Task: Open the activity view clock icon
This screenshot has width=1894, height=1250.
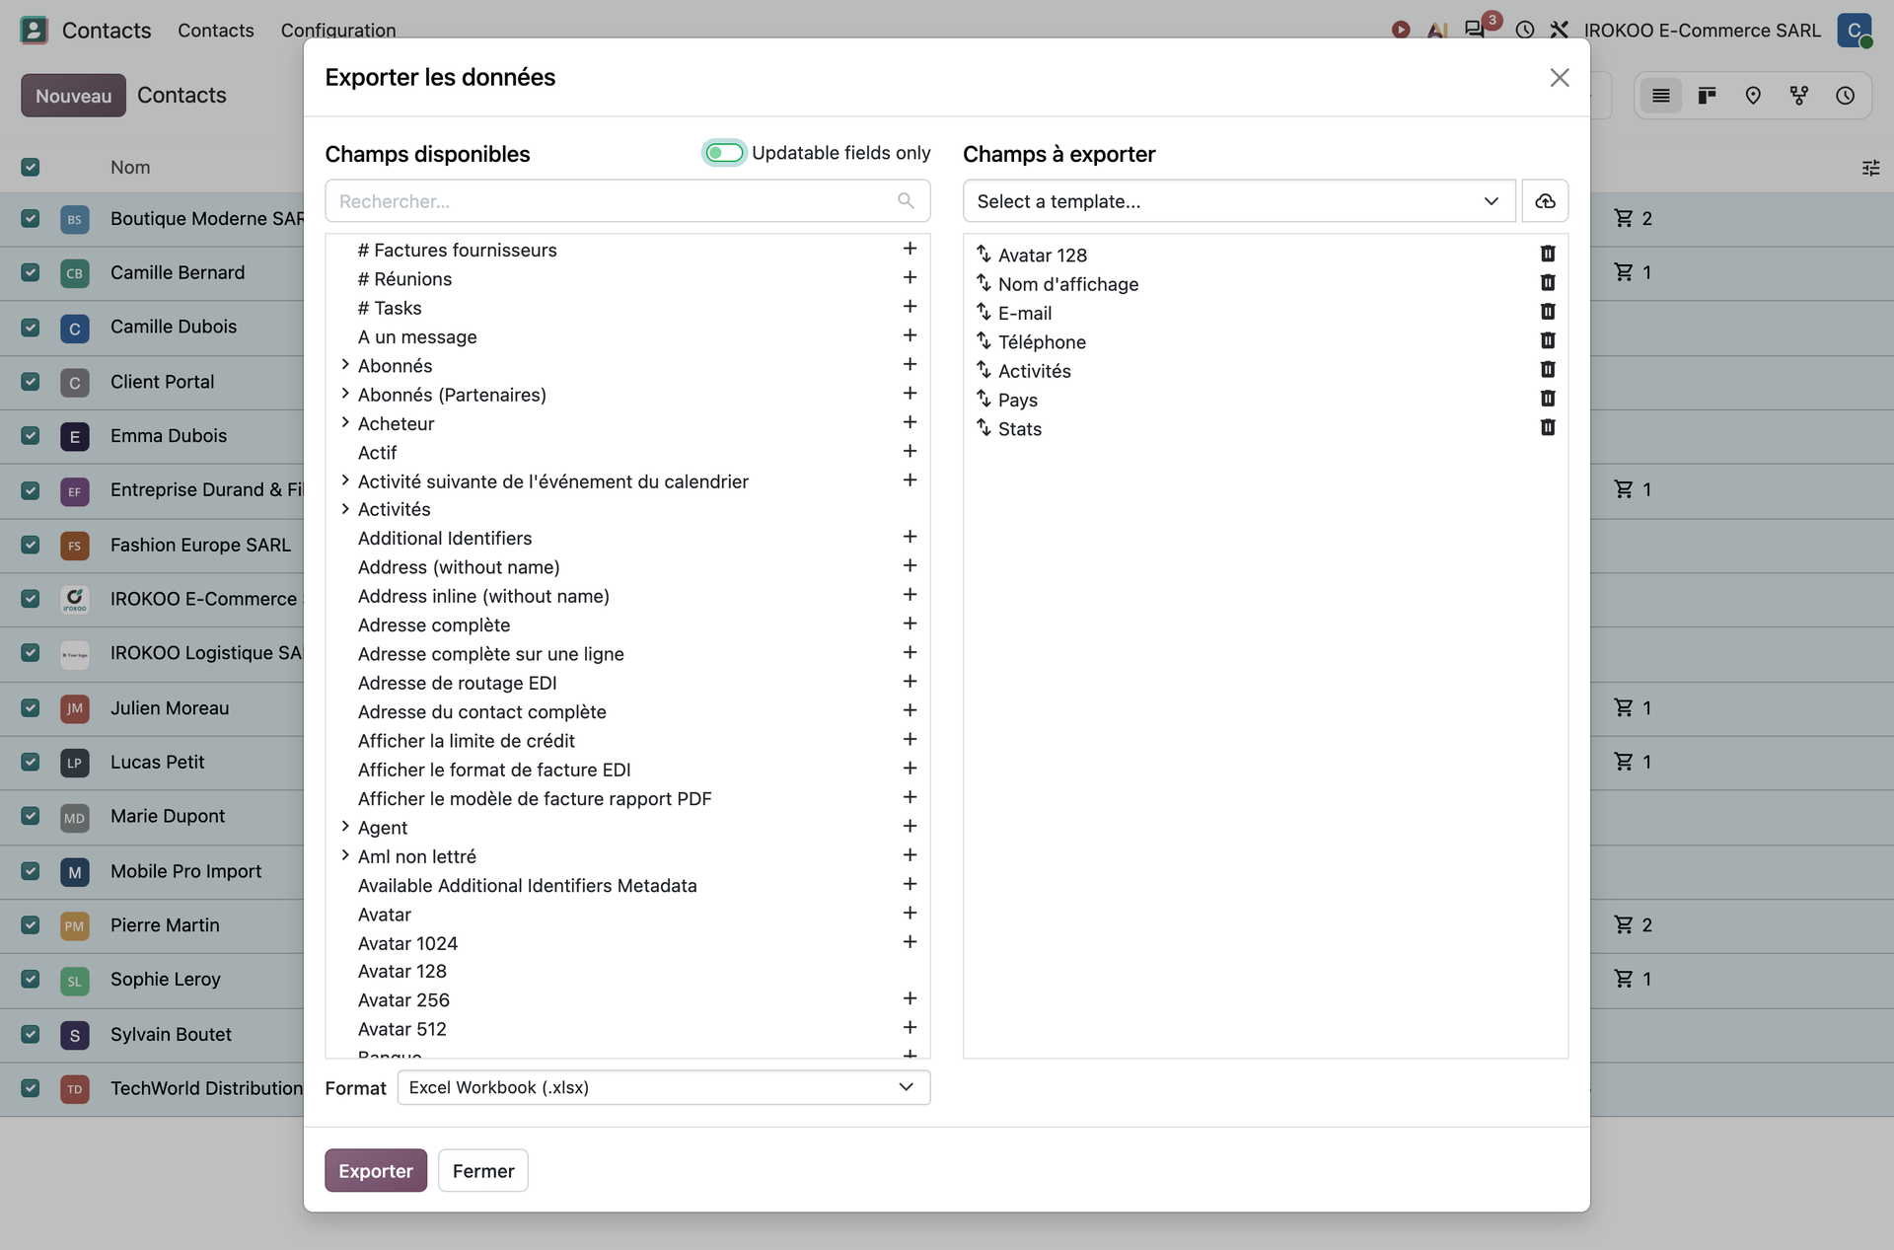Action: click(x=1845, y=96)
